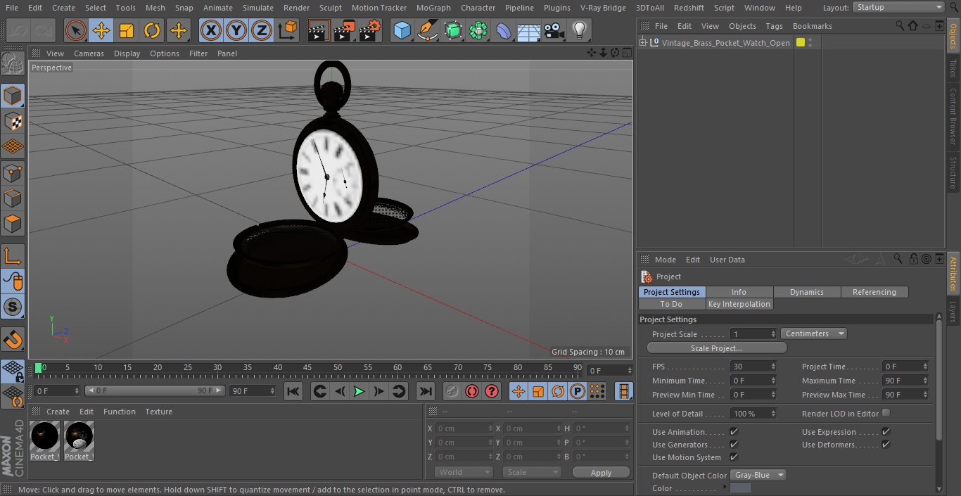Image resolution: width=961 pixels, height=496 pixels.
Task: Click Level of Detail stepper arrows
Action: coord(773,414)
